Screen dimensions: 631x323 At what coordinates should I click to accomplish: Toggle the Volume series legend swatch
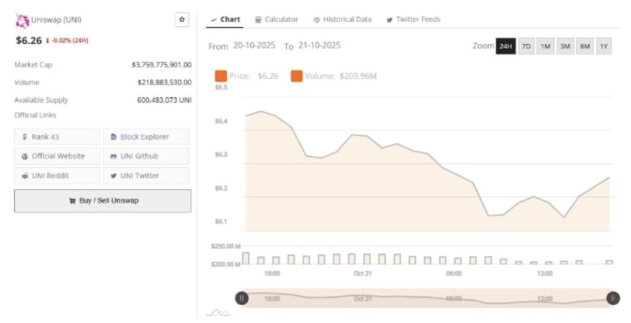click(x=296, y=76)
